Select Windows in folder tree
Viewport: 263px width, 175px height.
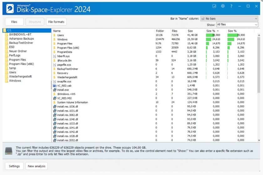pos(15,81)
